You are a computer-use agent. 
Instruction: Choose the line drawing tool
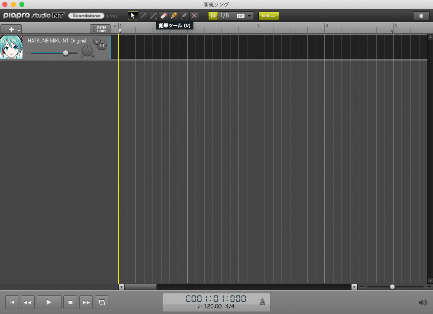tap(153, 16)
